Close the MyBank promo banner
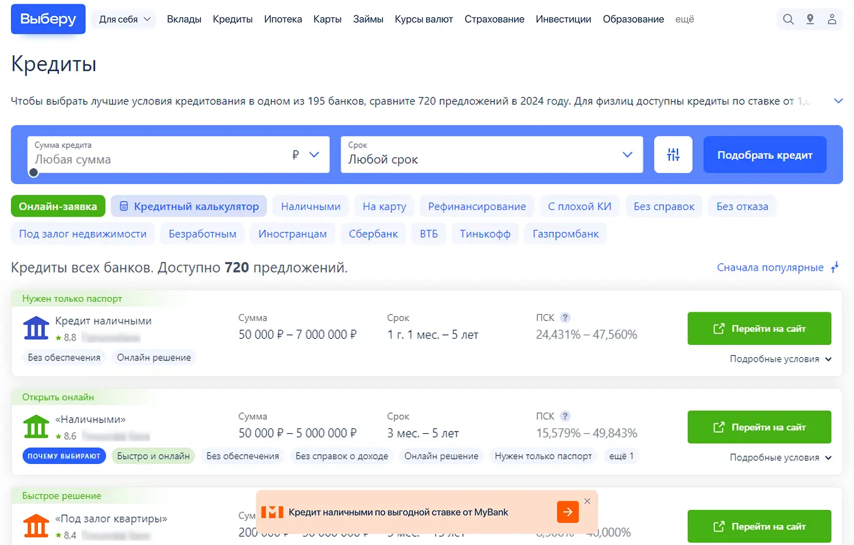Image resolution: width=854 pixels, height=545 pixels. [x=587, y=501]
